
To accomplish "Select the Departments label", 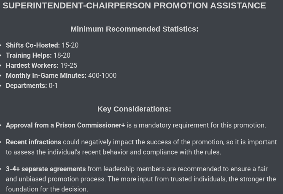I will pyautogui.click(x=26, y=85).
